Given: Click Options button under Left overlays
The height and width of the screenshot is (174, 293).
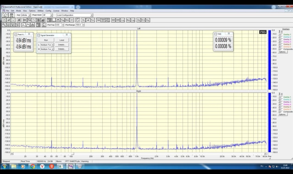Looking at the screenshot, I should pos(282,52).
